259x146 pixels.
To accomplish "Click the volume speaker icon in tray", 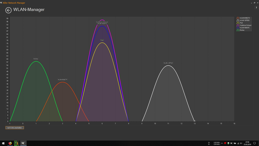I will pos(241,143).
